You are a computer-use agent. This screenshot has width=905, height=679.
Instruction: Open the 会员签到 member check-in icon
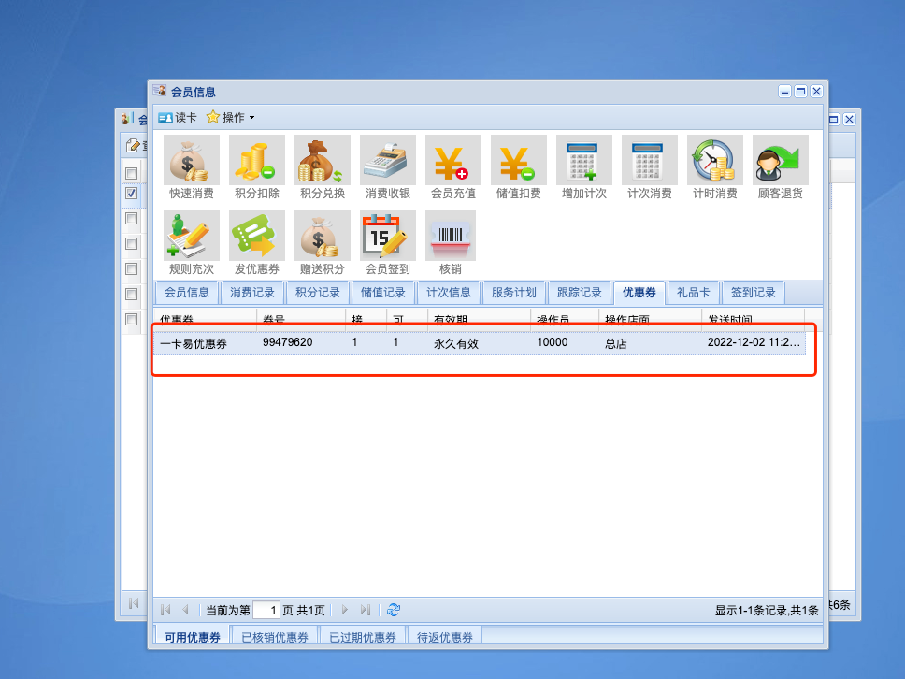click(388, 243)
